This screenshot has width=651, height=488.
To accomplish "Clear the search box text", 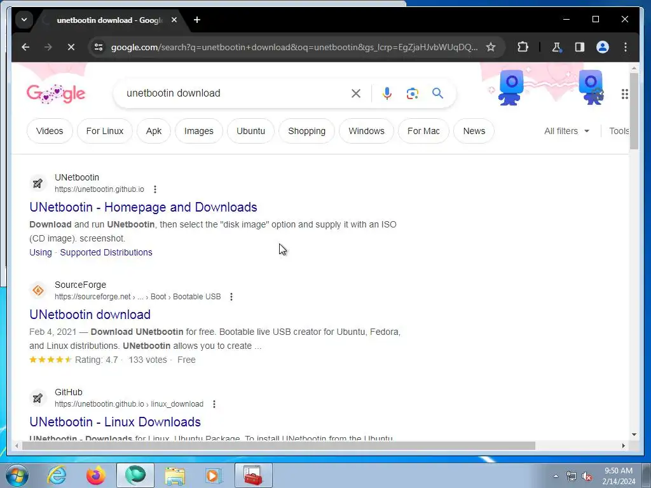I will coord(356,93).
